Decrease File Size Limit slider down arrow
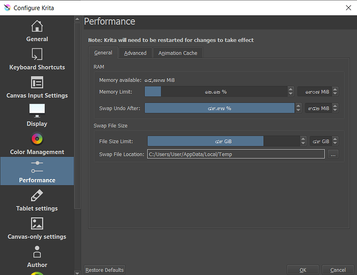 coord(303,144)
